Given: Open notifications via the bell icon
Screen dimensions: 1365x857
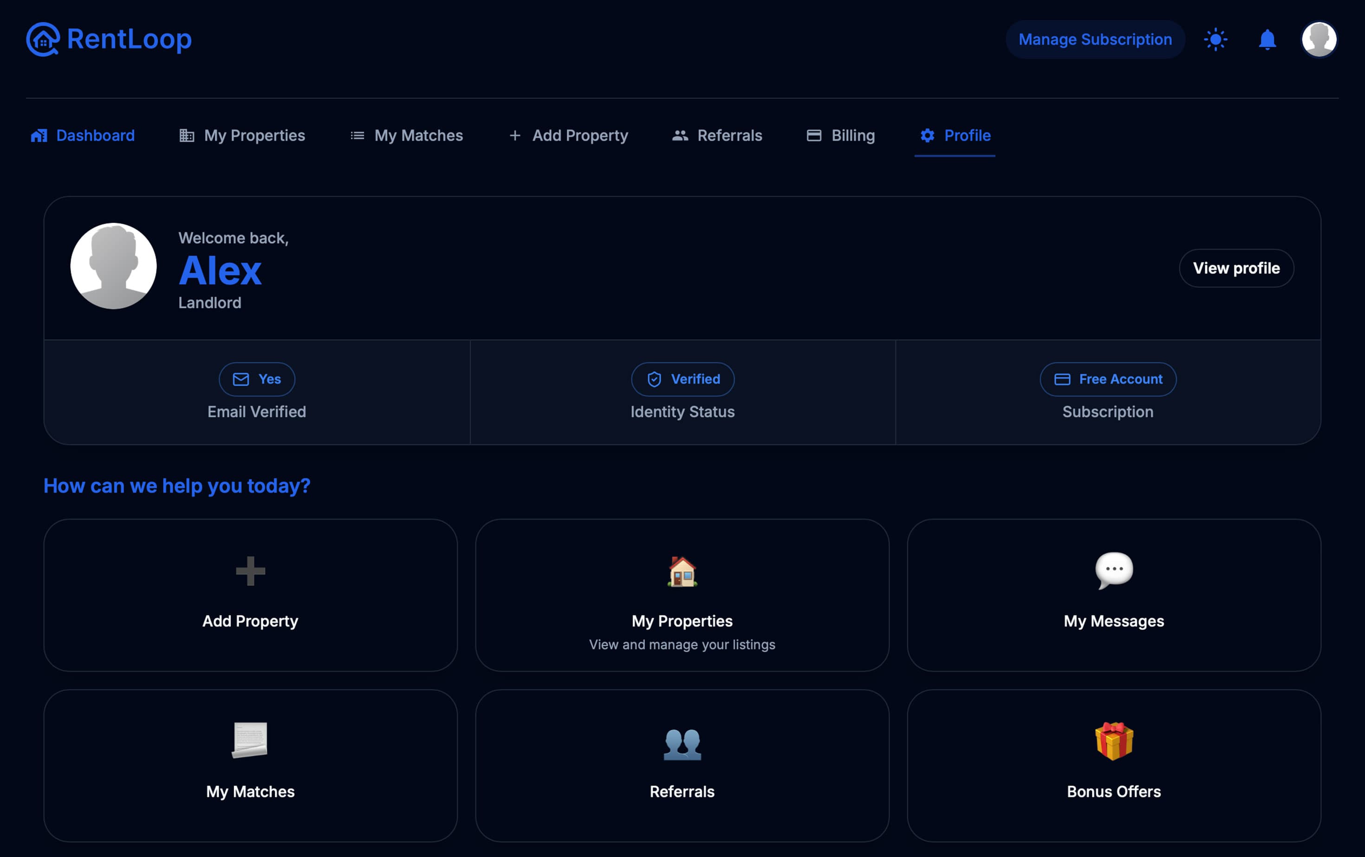Looking at the screenshot, I should pyautogui.click(x=1267, y=39).
